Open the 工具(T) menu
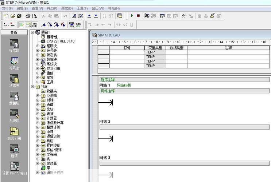 pyautogui.click(x=82, y=8)
